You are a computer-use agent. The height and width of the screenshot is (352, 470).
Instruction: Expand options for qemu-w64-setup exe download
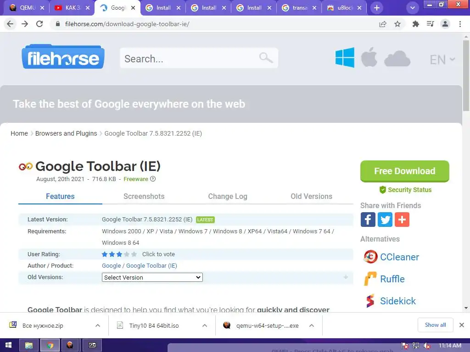pyautogui.click(x=312, y=325)
